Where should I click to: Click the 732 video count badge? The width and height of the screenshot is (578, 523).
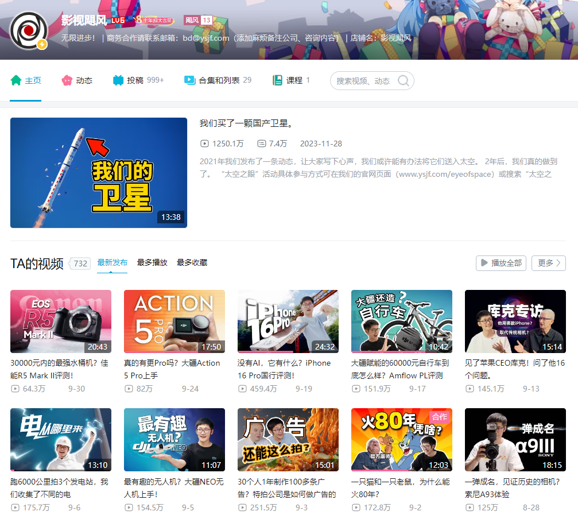pos(80,264)
